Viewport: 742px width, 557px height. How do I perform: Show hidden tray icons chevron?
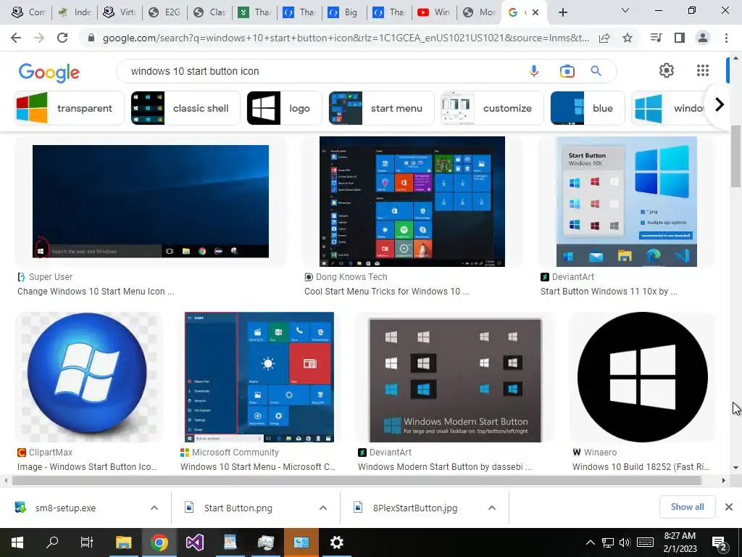[590, 542]
